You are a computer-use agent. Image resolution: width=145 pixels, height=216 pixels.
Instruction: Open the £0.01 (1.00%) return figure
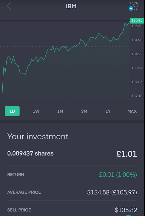(x=118, y=174)
